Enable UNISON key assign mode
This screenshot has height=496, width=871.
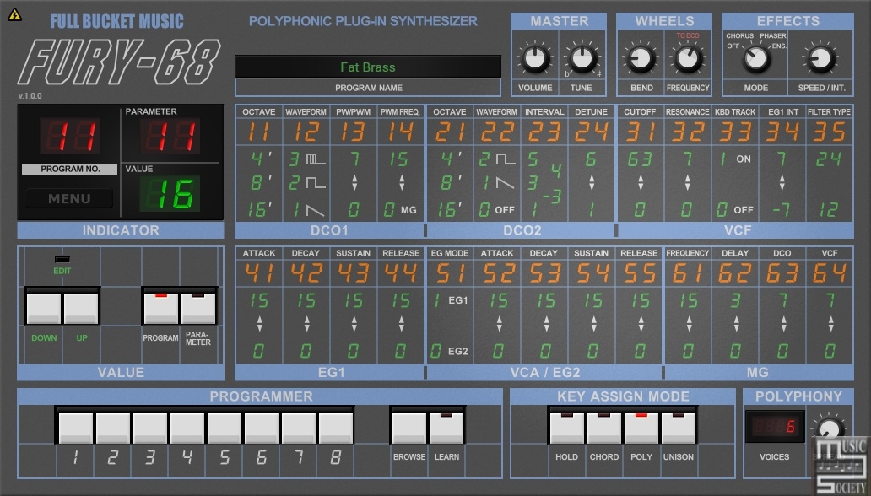[679, 428]
